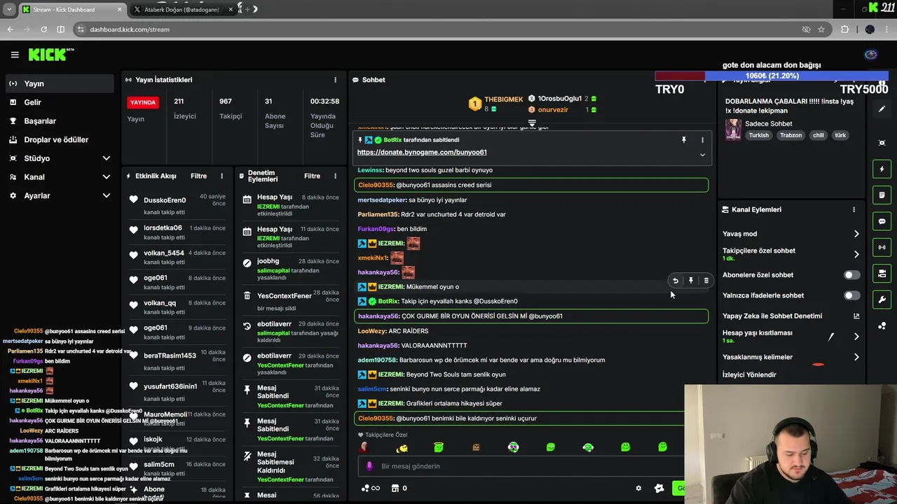This screenshot has height=504, width=897.
Task: Bookmark page with the star icon
Action: (821, 29)
